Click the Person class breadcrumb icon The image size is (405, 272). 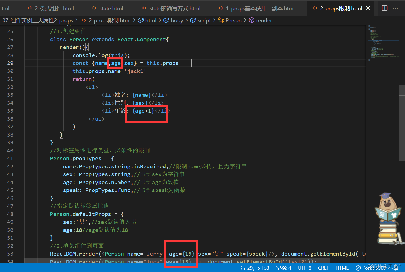[221, 20]
